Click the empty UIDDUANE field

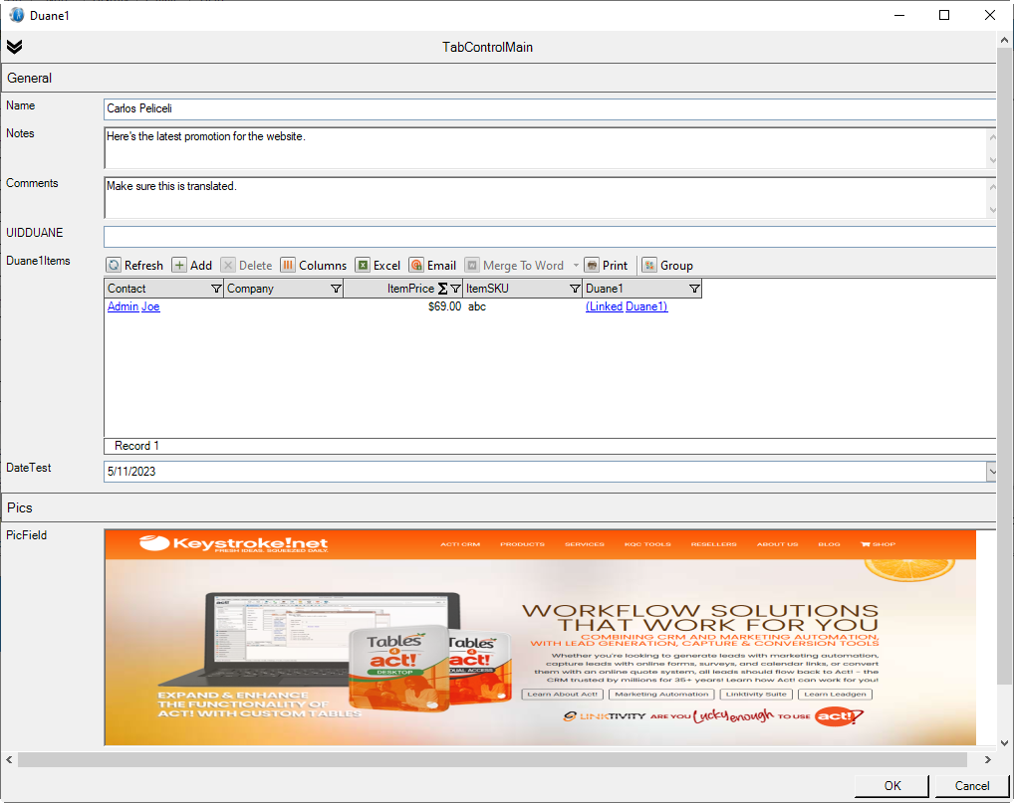pyautogui.click(x=550, y=237)
